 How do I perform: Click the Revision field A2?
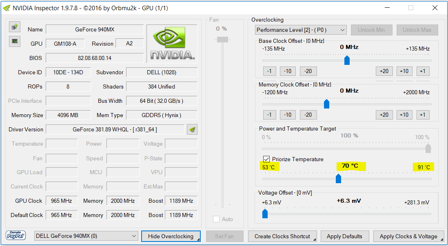tap(129, 43)
